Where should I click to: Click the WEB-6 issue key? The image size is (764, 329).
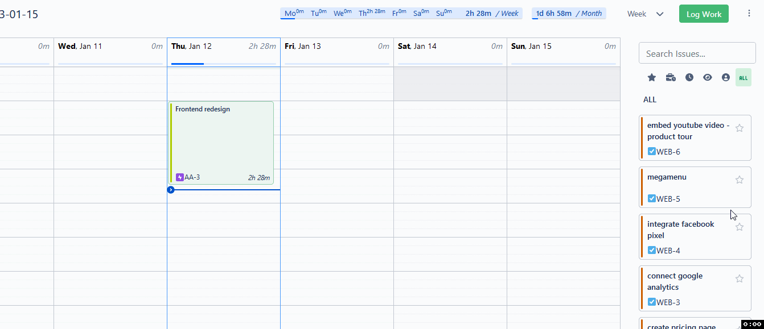click(668, 152)
